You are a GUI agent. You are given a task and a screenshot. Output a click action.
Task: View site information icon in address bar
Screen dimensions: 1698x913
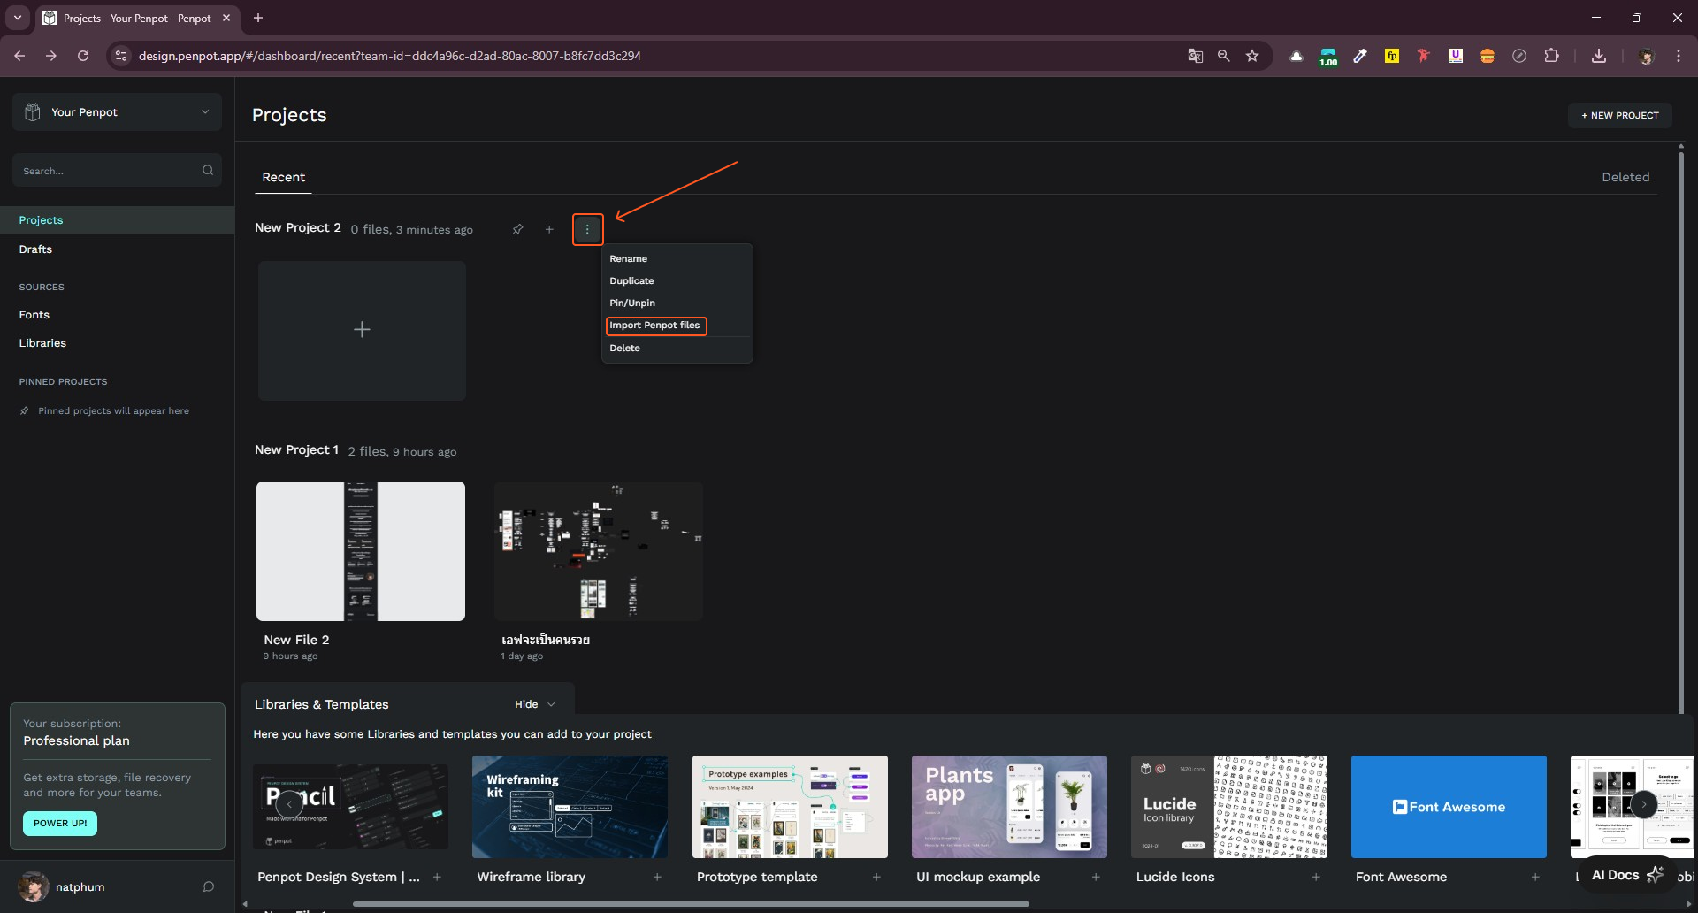pos(121,56)
